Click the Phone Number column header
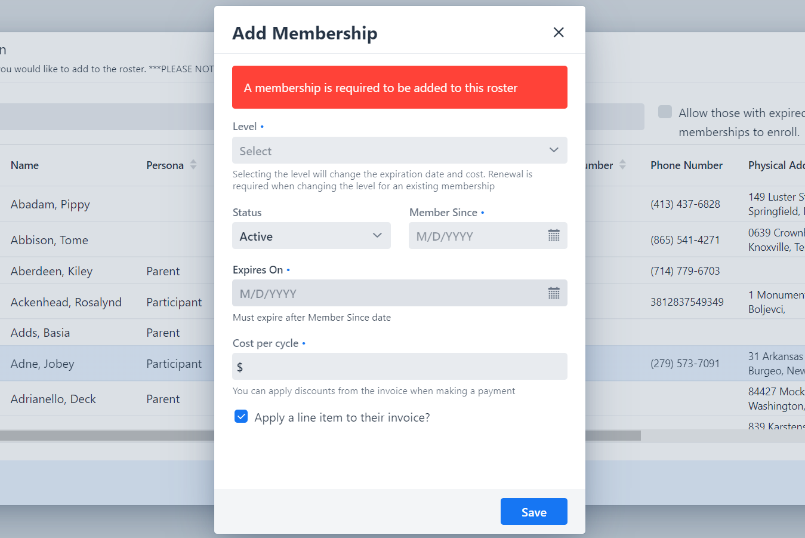The width and height of the screenshot is (805, 538). (686, 165)
